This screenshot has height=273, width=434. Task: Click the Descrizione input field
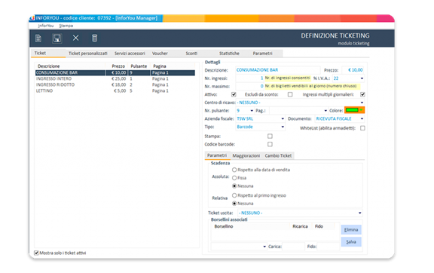(277, 70)
